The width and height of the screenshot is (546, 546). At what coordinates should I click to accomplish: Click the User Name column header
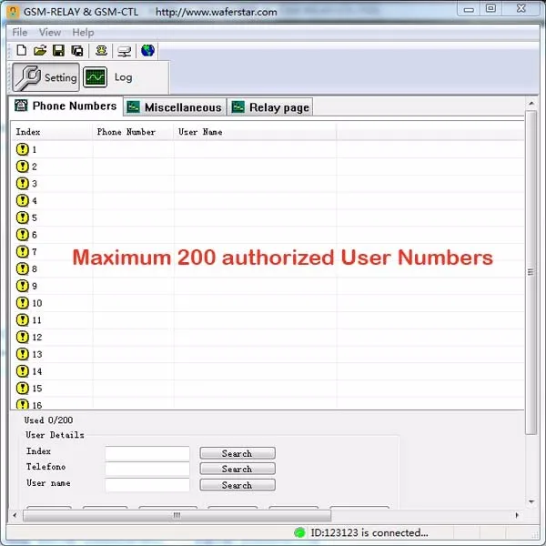(255, 132)
